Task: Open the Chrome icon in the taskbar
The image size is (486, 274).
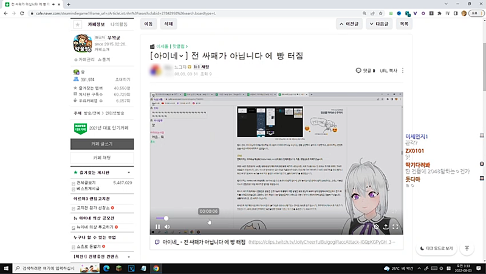Action: tap(156, 269)
